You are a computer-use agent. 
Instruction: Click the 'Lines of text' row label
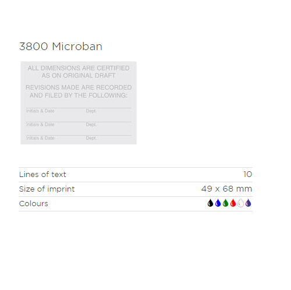click(42, 174)
